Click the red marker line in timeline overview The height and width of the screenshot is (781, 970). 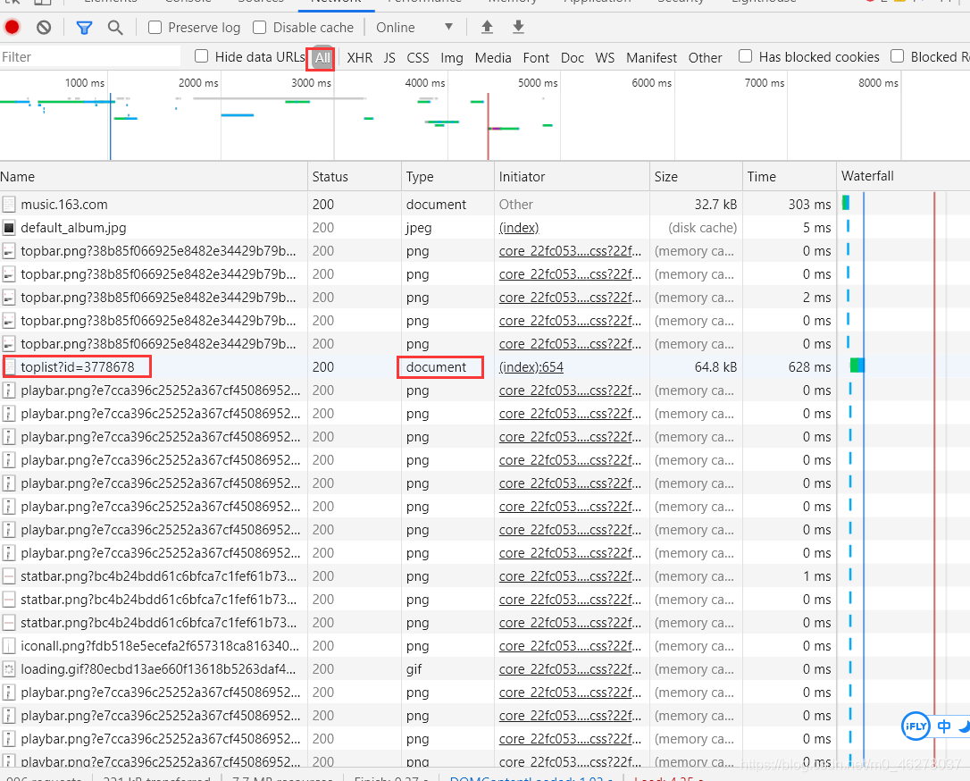point(488,126)
